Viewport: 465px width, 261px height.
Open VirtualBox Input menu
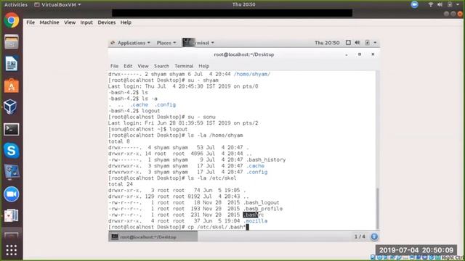click(86, 22)
